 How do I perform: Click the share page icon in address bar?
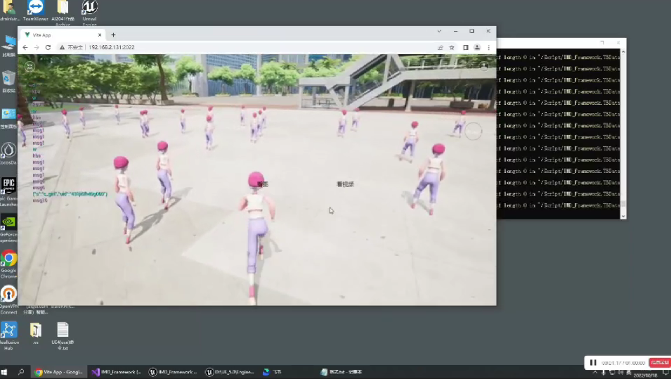tap(441, 47)
